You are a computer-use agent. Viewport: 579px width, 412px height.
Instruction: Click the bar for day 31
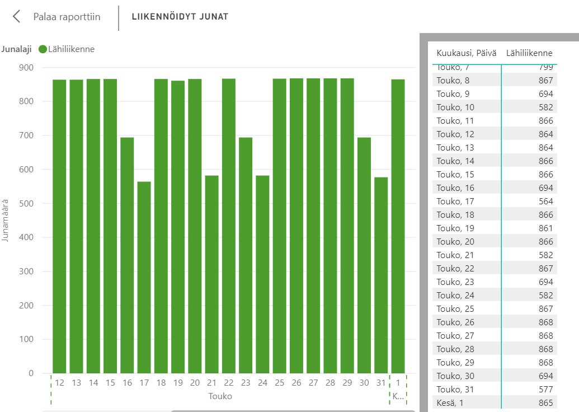point(381,275)
